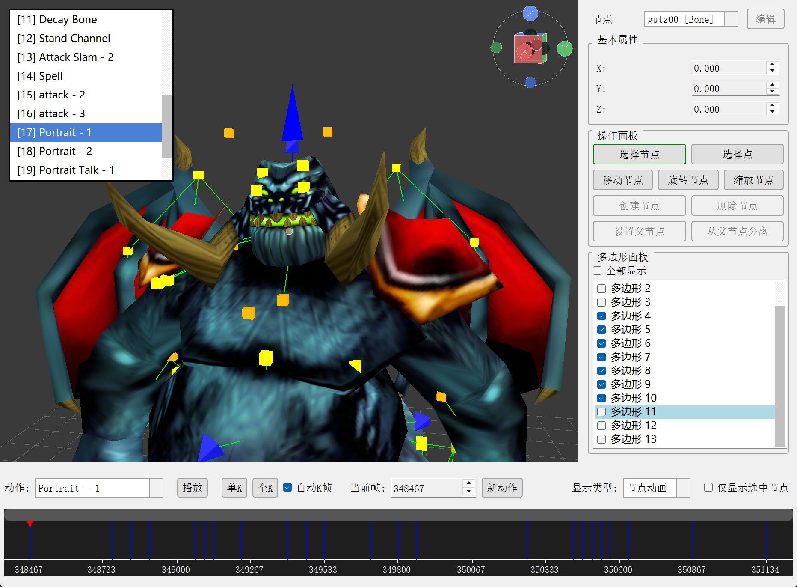The width and height of the screenshot is (797, 587).
Task: Select [18] Portrait - 2 animation
Action: pyautogui.click(x=86, y=152)
